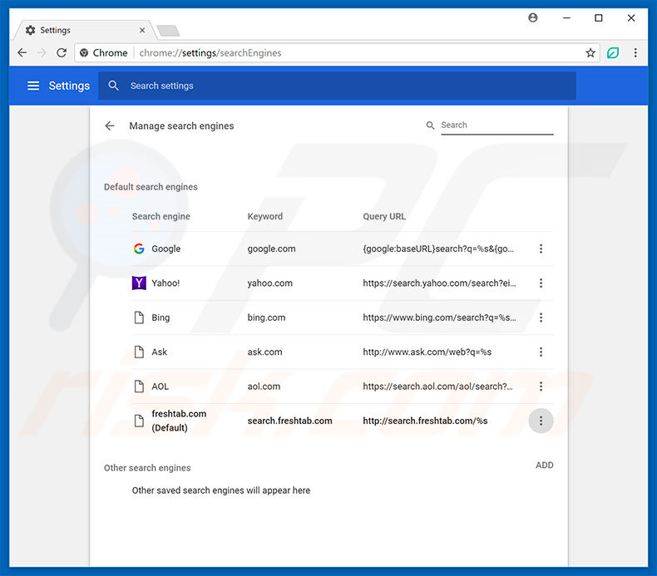The image size is (657, 576).
Task: Click the user profile avatar icon
Action: [533, 17]
